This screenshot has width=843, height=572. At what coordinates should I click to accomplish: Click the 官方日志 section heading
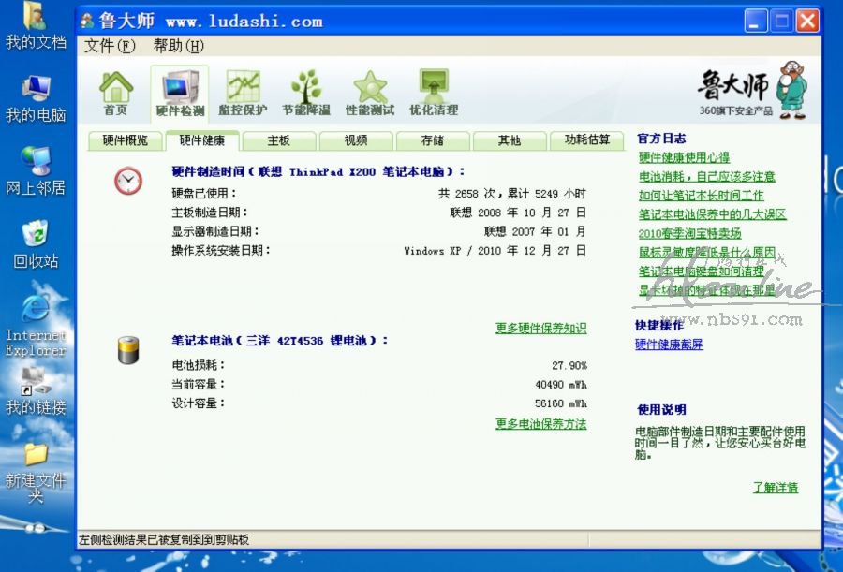pos(662,139)
